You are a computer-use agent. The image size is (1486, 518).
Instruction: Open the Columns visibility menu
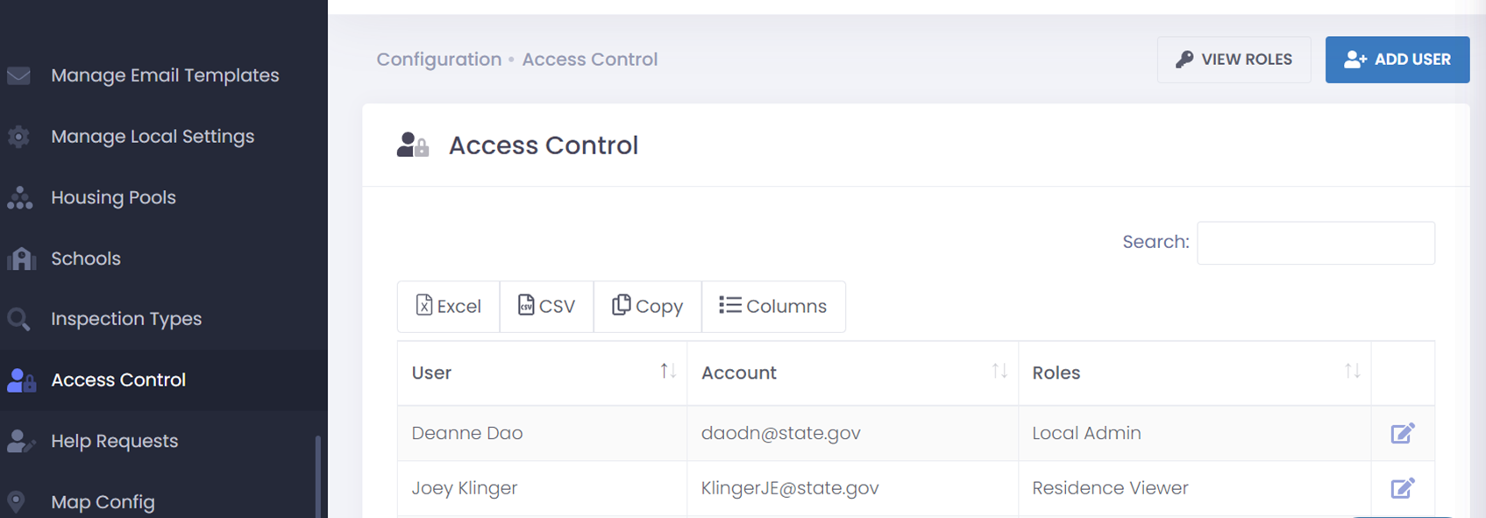click(x=773, y=307)
